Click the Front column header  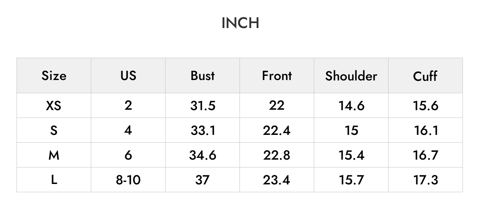pyautogui.click(x=277, y=75)
